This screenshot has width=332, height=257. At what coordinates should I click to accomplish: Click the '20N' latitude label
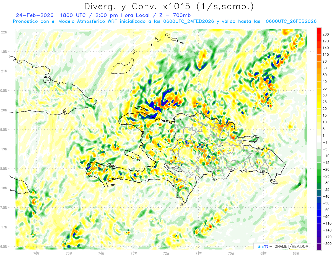tap(4, 110)
